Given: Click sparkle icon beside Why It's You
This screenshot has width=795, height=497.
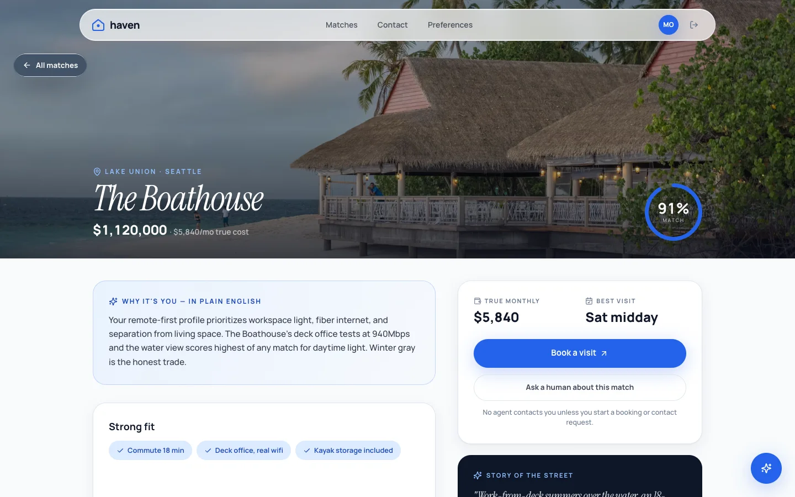Looking at the screenshot, I should pos(113,302).
